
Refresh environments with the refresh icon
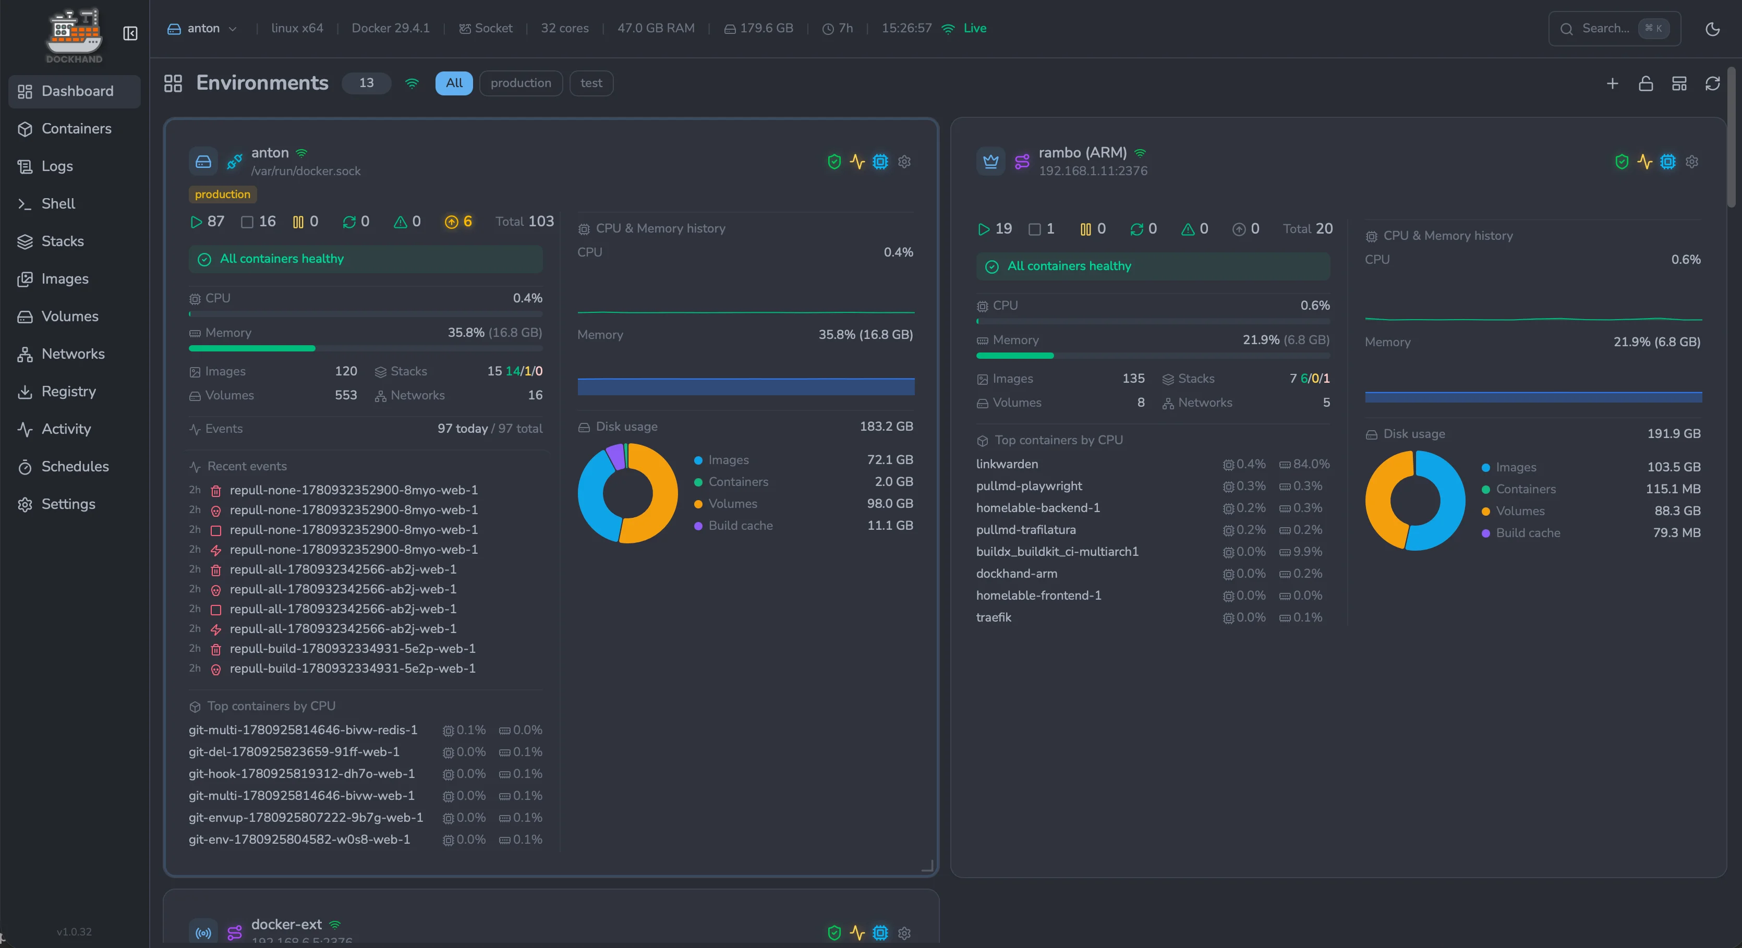(1712, 83)
